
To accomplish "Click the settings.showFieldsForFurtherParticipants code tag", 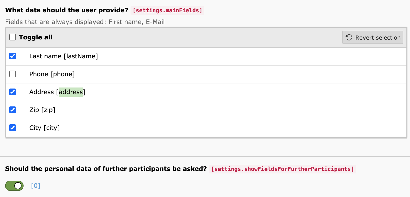I will [x=283, y=169].
